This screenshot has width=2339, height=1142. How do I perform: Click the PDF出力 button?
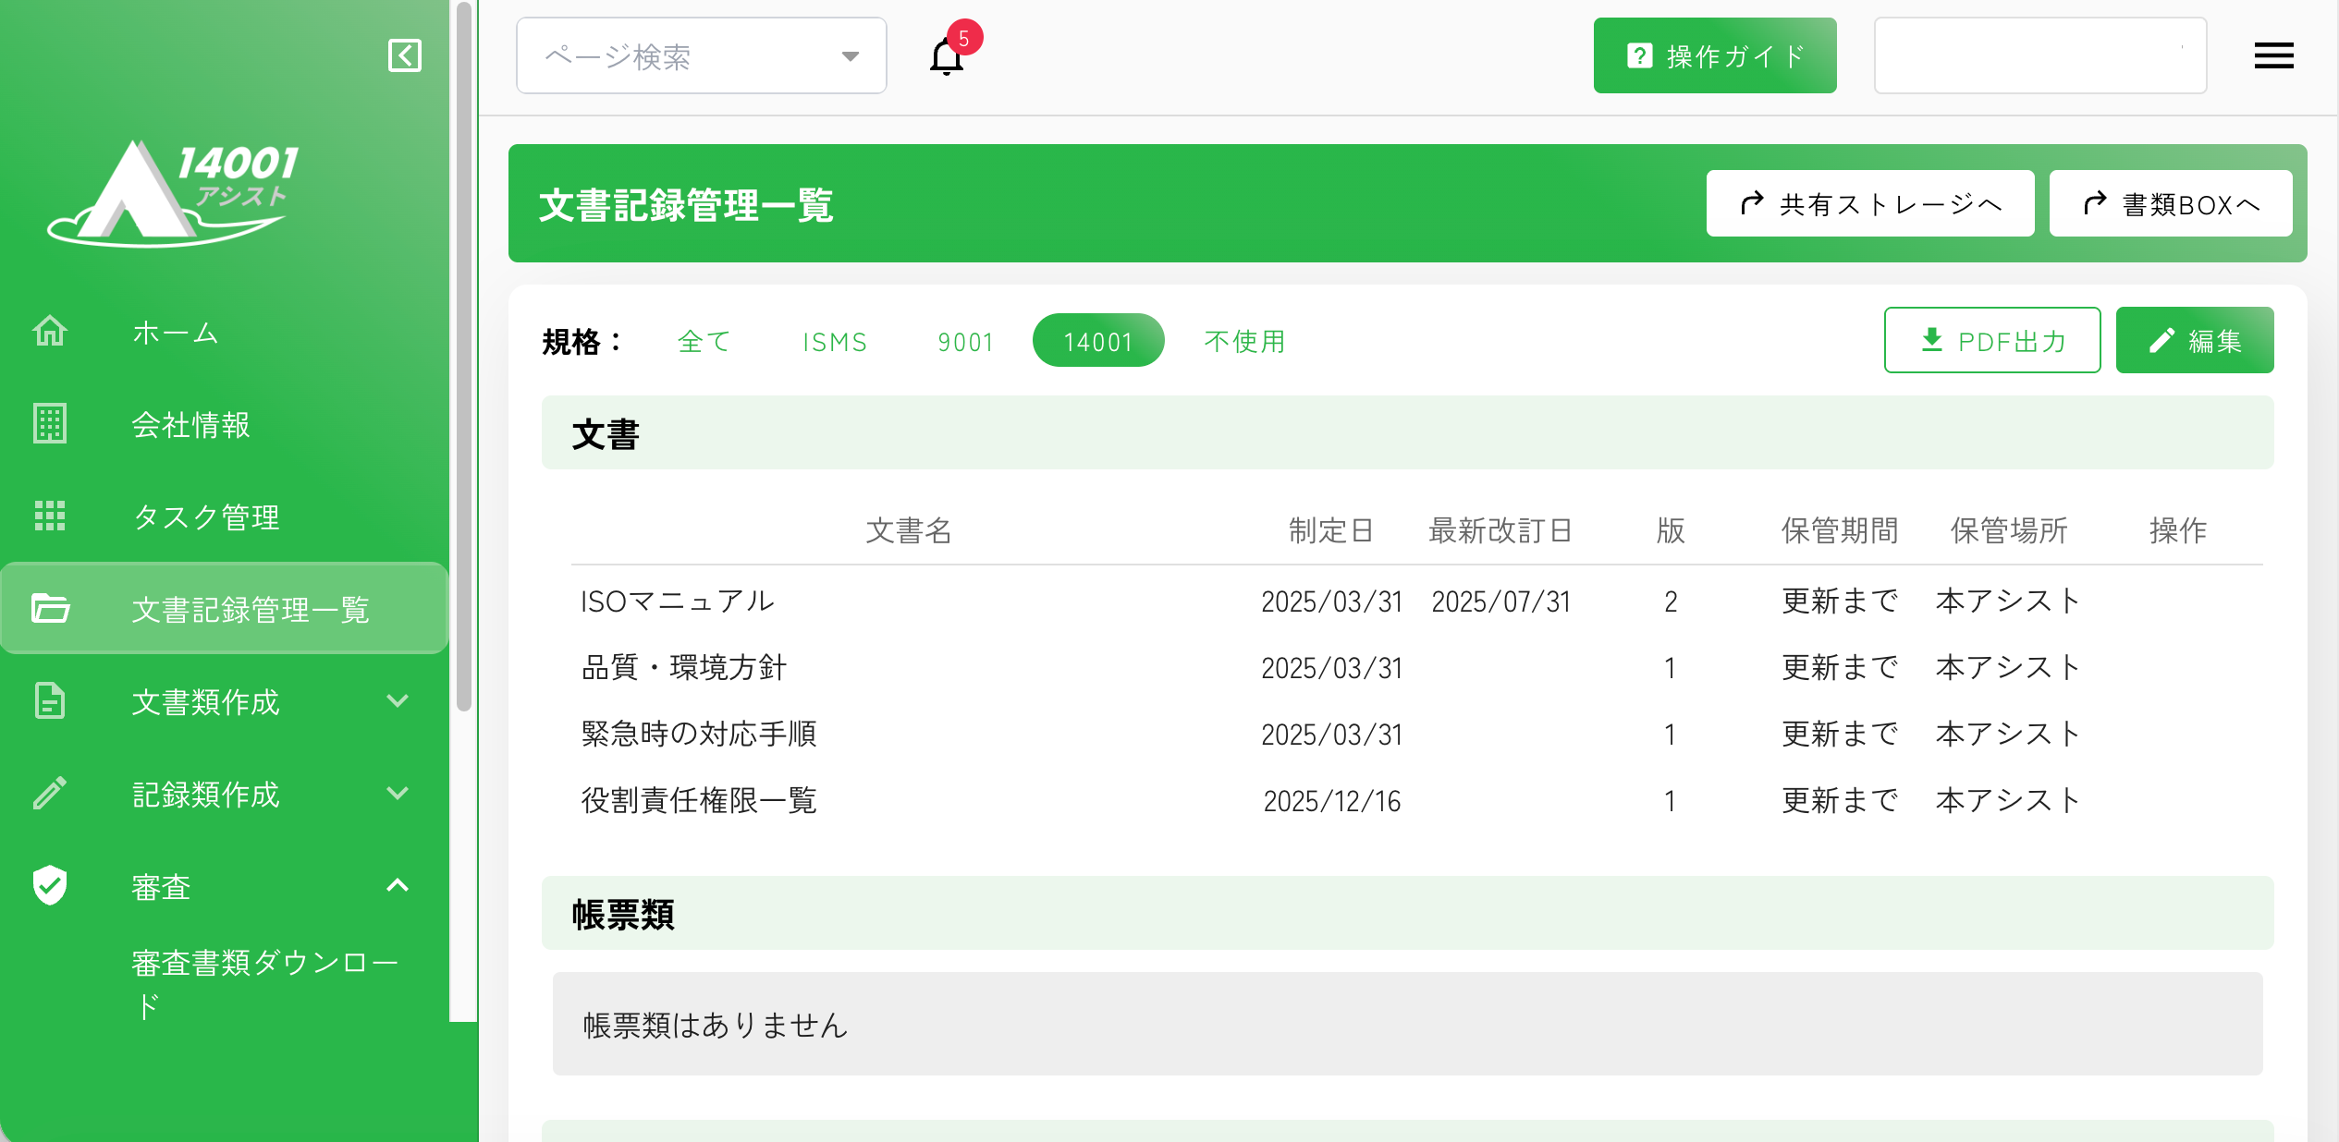1992,340
